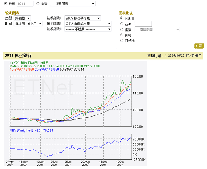This screenshot has width=207, height=169.
Task: Click the 75000K OBV axis label
Action: coord(138,139)
